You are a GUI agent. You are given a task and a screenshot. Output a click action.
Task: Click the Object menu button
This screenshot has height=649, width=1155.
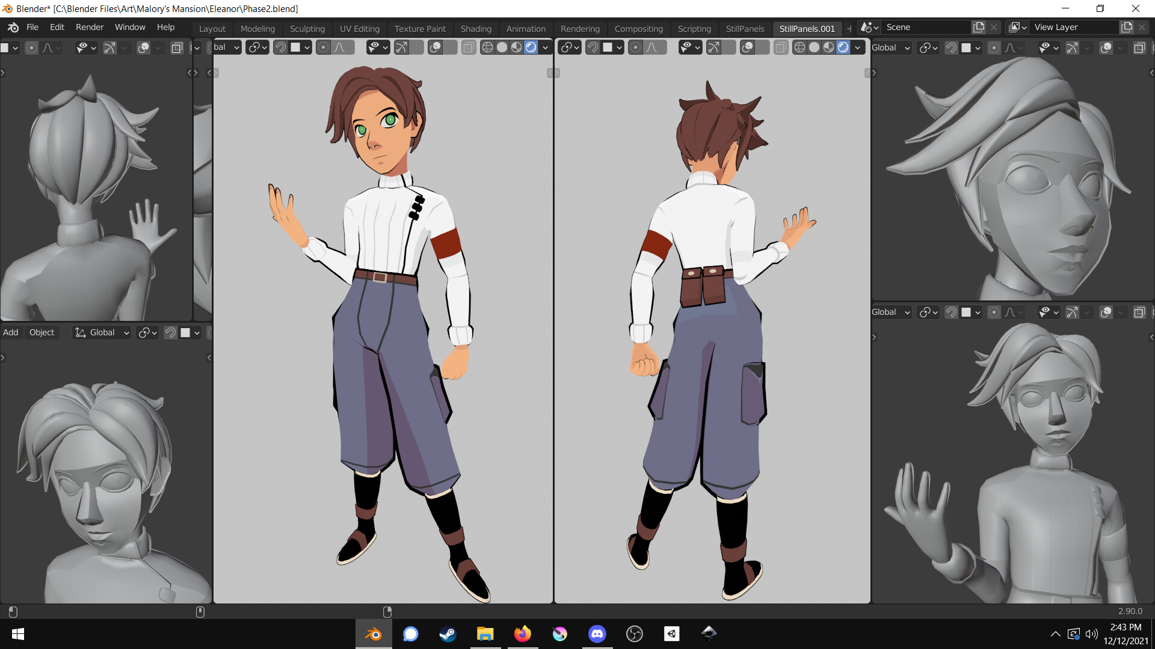(42, 332)
